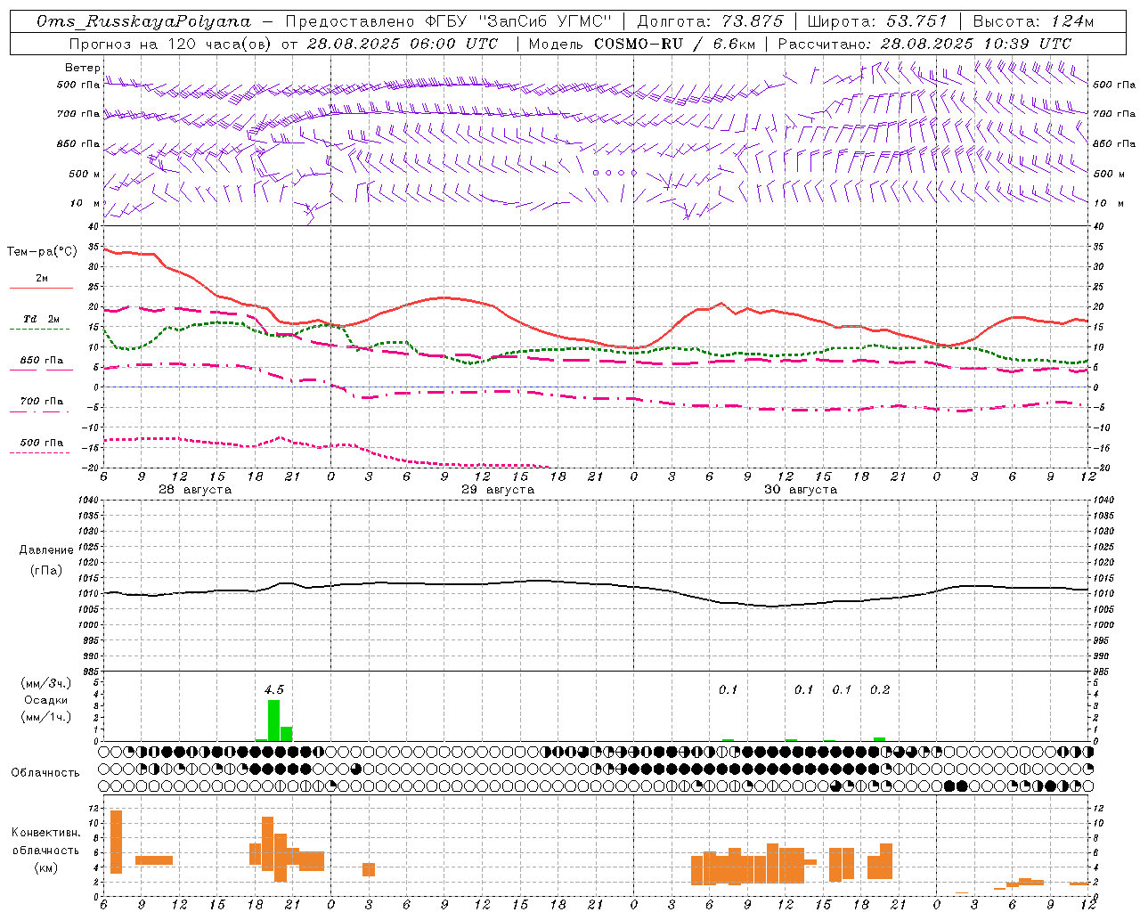1140x912 pixels.
Task: Click the 'Ветер' wind panel label
Action: pyautogui.click(x=82, y=68)
